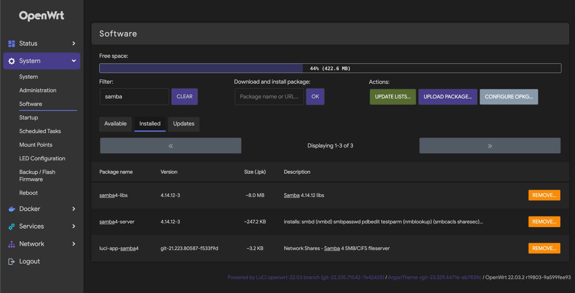Click the ~8.0 MB size cell

[x=255, y=195]
